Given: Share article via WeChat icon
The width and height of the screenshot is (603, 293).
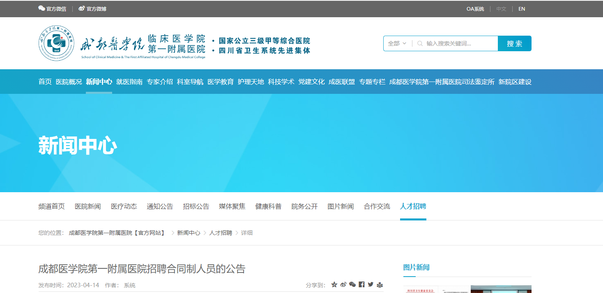Looking at the screenshot, I should point(352,285).
